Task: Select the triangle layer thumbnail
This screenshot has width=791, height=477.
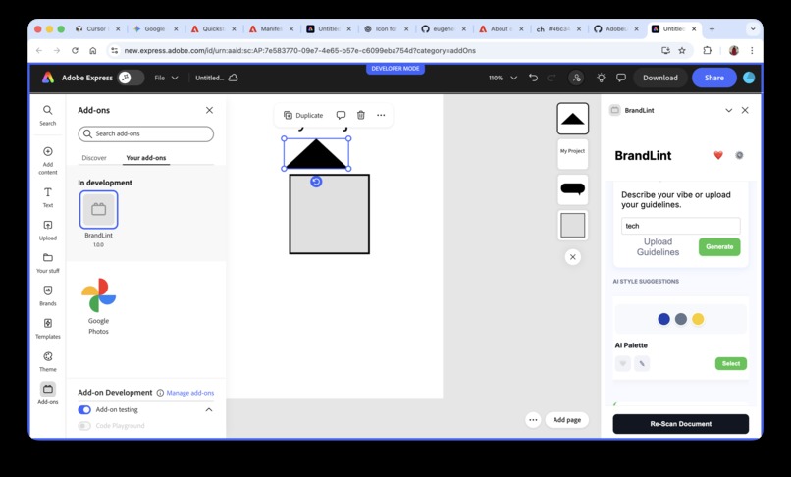Action: point(572,119)
